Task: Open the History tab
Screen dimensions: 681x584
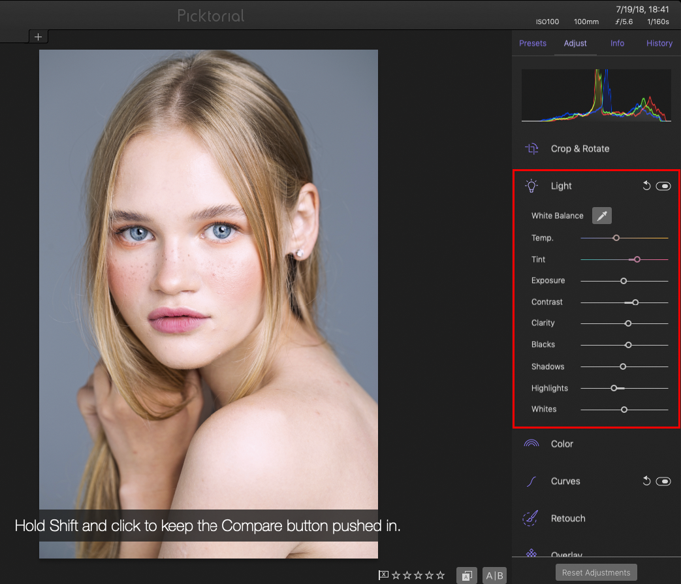Action: tap(659, 43)
